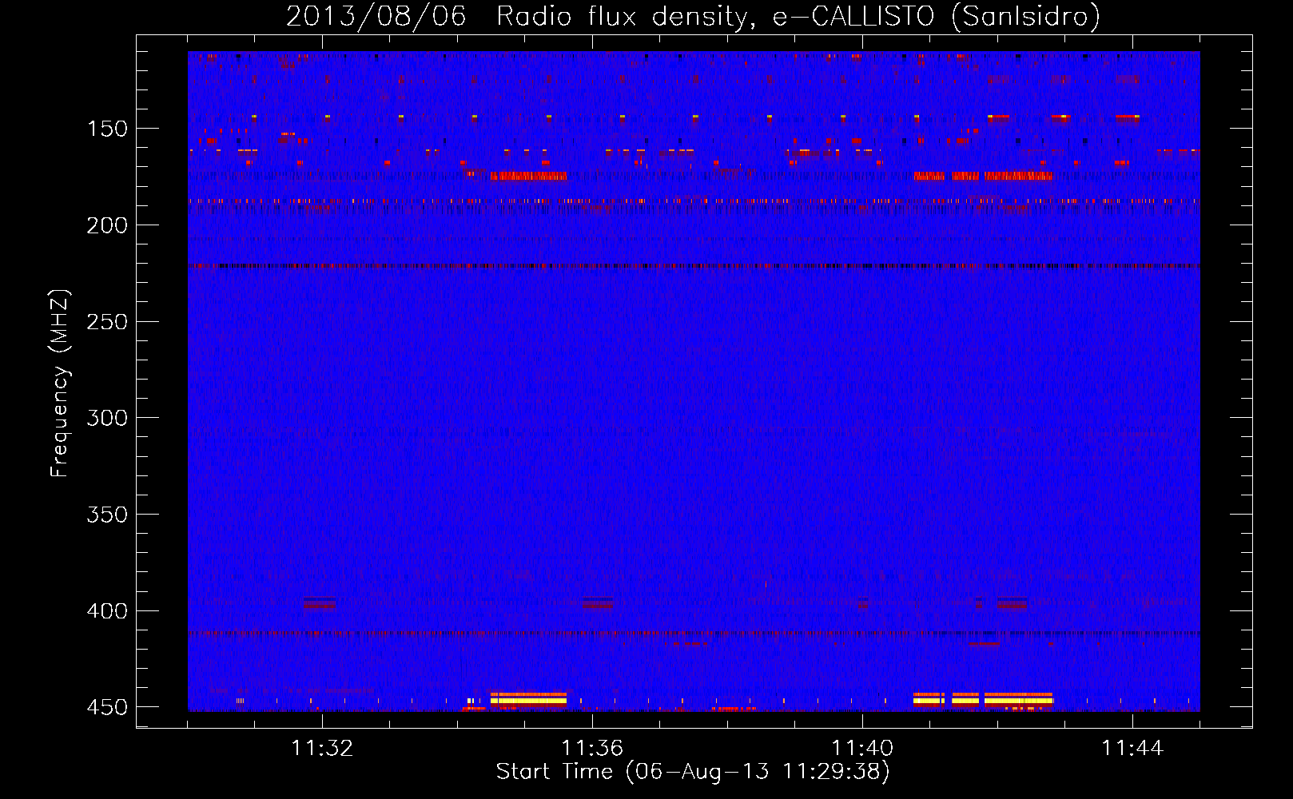The height and width of the screenshot is (799, 1293).
Task: Click the 'Start Time (06-Aug-13 11:29:38)' label
Action: point(693,772)
